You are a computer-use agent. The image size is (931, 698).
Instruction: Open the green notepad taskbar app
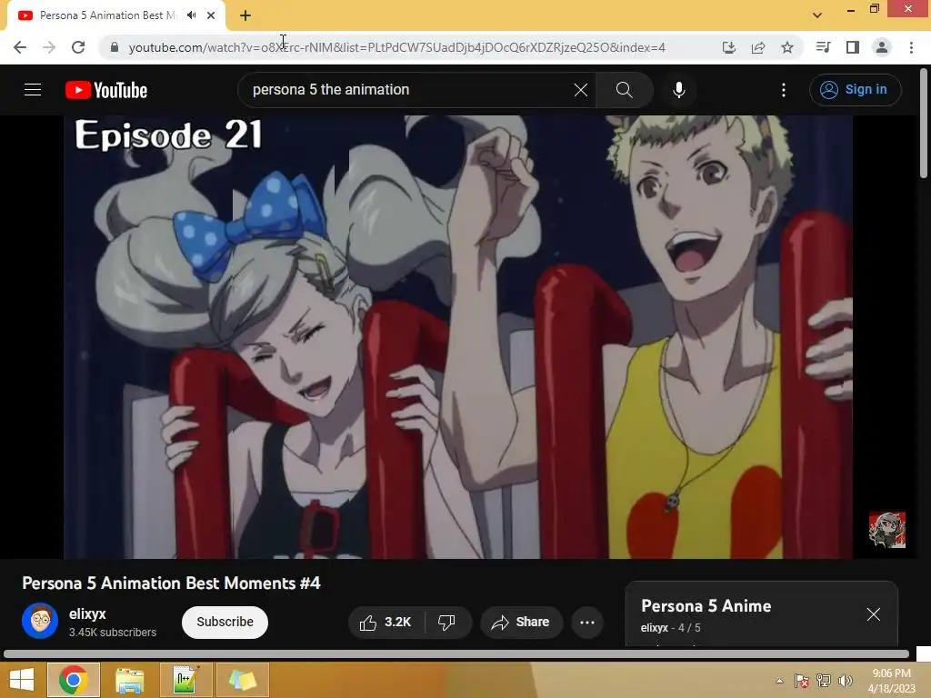point(185,680)
